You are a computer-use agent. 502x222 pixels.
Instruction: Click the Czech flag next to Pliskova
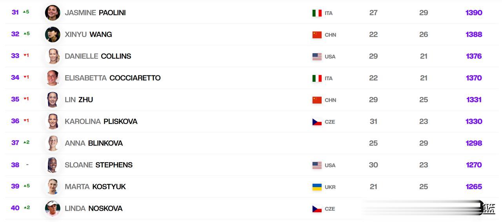tap(317, 122)
